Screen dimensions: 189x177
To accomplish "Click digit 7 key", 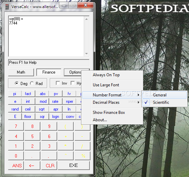I will coord(16,126).
